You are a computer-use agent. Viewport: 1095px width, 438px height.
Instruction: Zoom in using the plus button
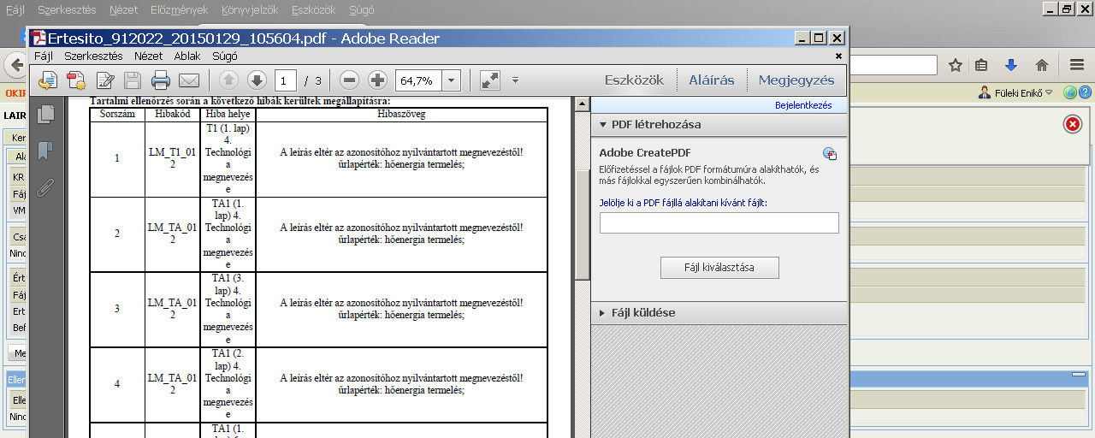[377, 80]
